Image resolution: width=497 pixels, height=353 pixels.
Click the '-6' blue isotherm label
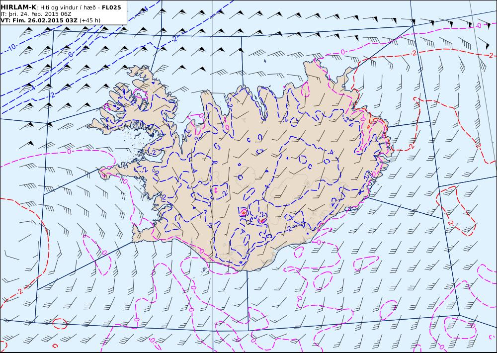70,55
